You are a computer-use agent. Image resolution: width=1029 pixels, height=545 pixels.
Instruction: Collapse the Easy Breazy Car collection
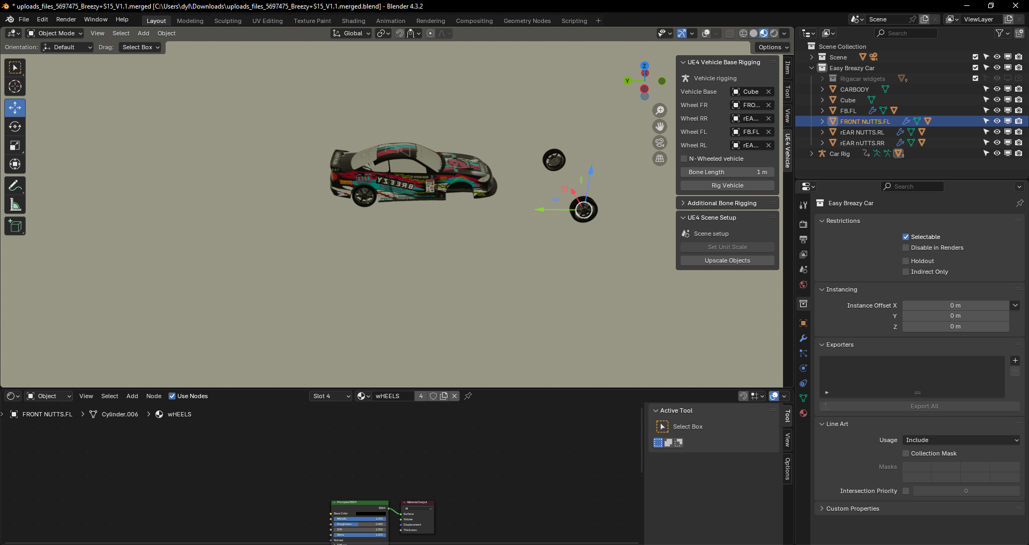pos(811,68)
